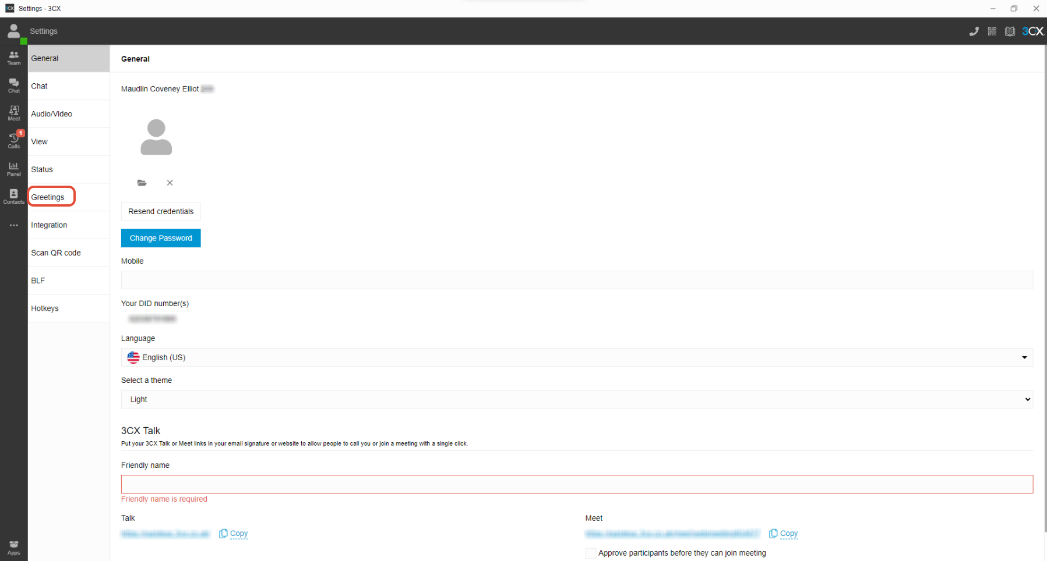Screen dimensions: 1047x561
Task: Click the vertical scrollbar on right
Action: (x=1045, y=289)
